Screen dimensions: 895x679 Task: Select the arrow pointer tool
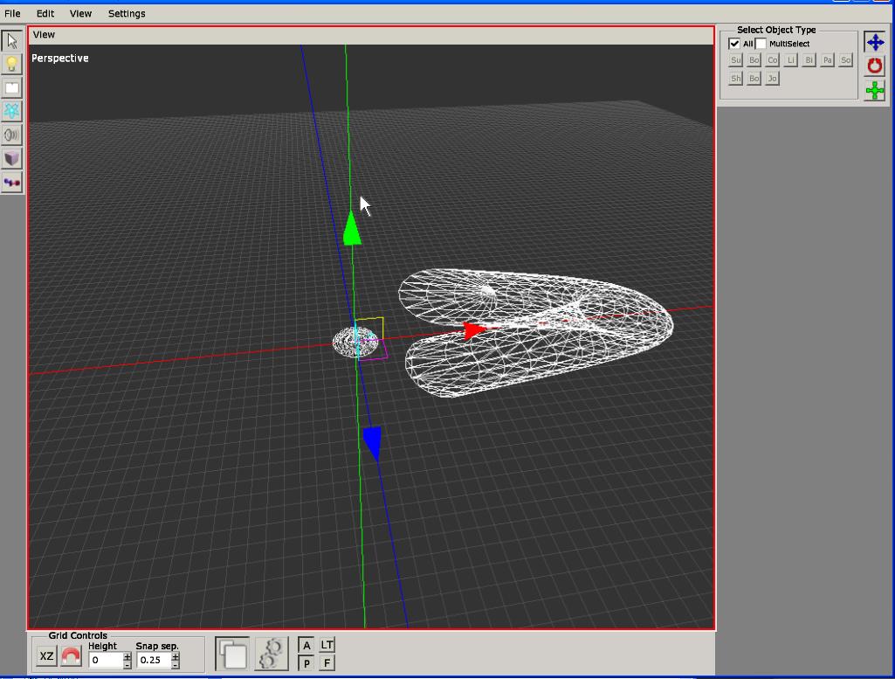[x=12, y=41]
